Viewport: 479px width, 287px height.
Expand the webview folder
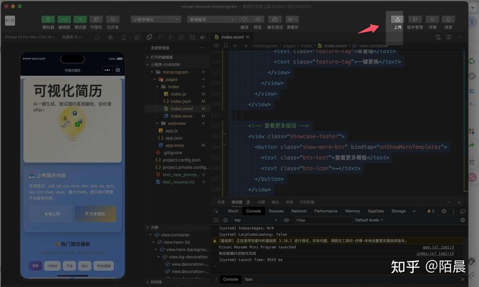[x=176, y=123]
